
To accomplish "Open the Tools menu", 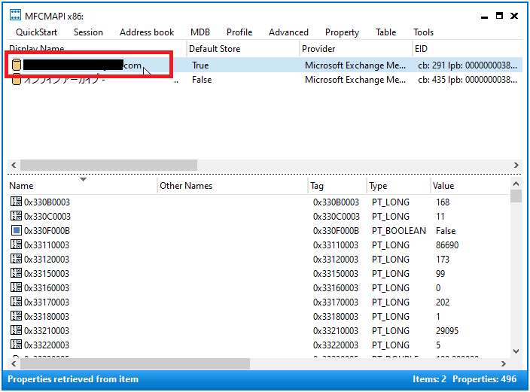I will click(423, 32).
